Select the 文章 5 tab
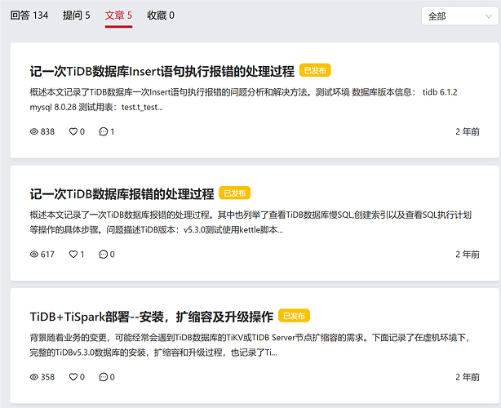The width and height of the screenshot is (501, 408). (x=118, y=16)
